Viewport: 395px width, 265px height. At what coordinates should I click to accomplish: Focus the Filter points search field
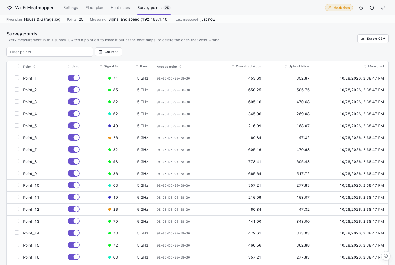tap(50, 52)
